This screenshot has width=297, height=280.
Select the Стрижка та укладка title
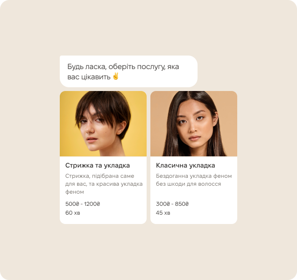pyautogui.click(x=98, y=166)
